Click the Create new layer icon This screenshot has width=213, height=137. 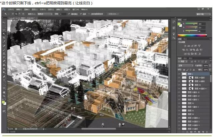click(x=203, y=132)
